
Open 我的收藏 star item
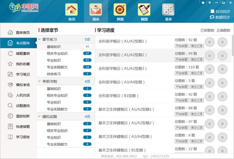18,64
